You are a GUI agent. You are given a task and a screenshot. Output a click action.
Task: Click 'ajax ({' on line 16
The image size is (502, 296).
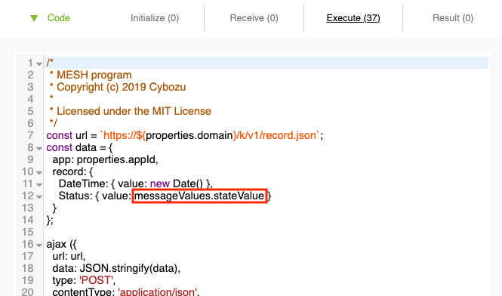[x=61, y=244]
